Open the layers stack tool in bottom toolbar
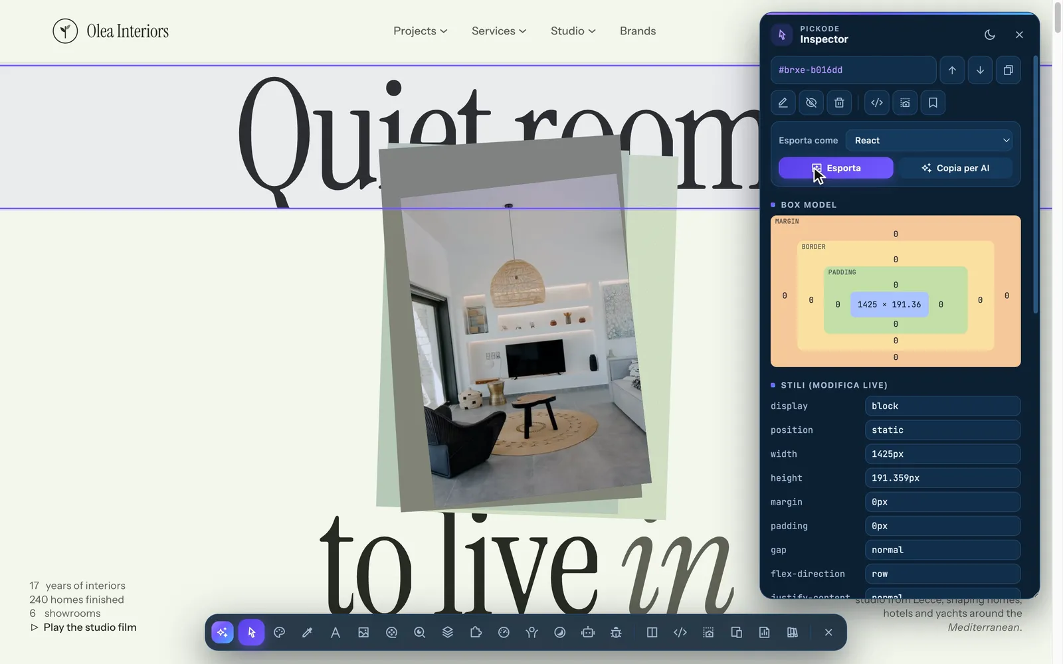The image size is (1063, 664). [448, 633]
